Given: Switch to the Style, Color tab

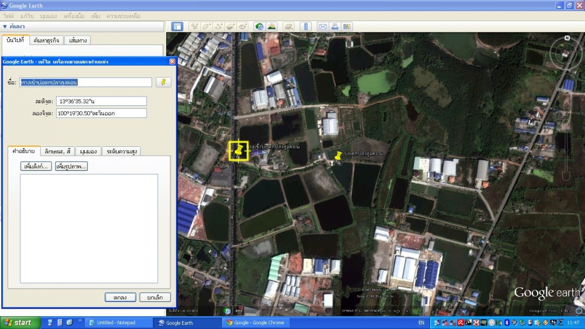Looking at the screenshot, I should 57,151.
